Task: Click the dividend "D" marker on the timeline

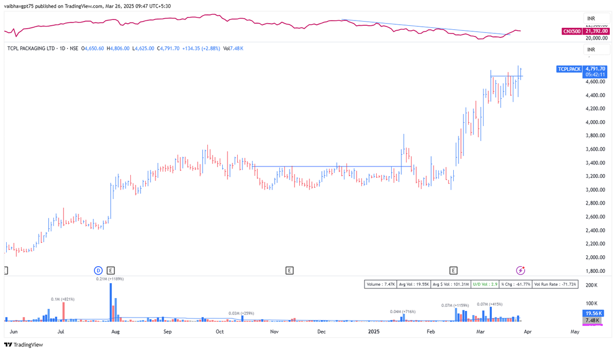Action: [97, 270]
